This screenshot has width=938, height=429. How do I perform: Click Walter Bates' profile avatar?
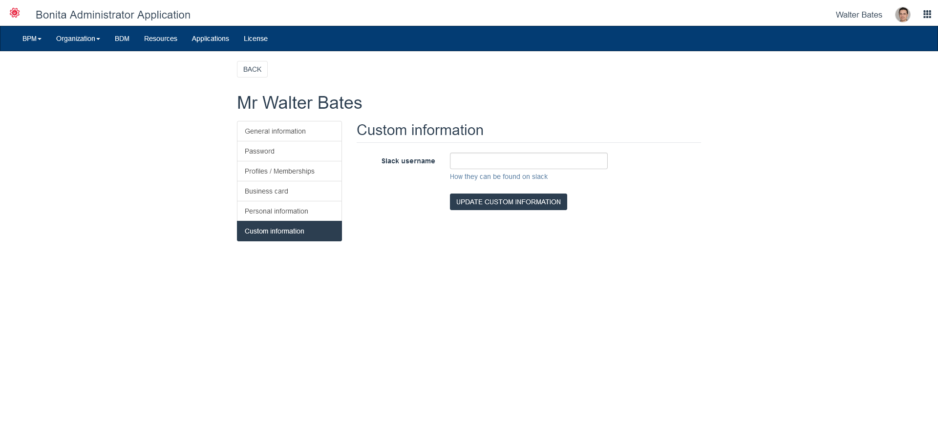(902, 15)
